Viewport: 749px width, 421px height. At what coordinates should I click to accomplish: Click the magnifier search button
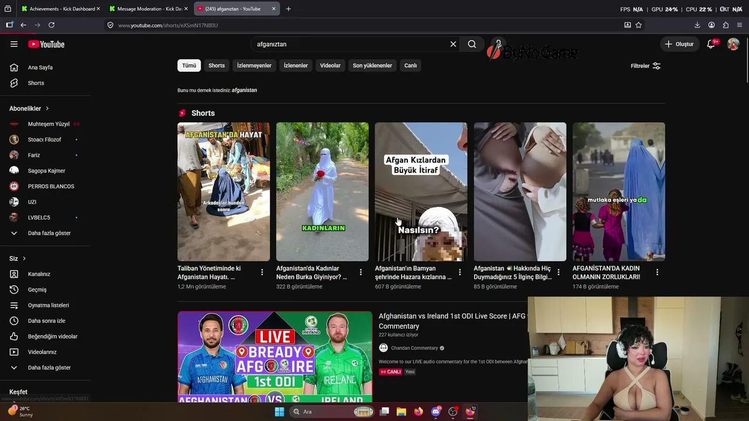coord(472,44)
